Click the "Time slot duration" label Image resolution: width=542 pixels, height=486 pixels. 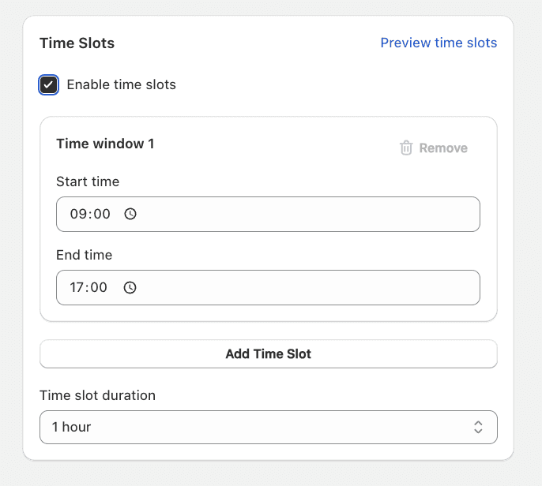(97, 395)
